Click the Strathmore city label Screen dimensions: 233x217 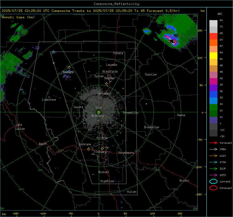[x=126, y=153]
